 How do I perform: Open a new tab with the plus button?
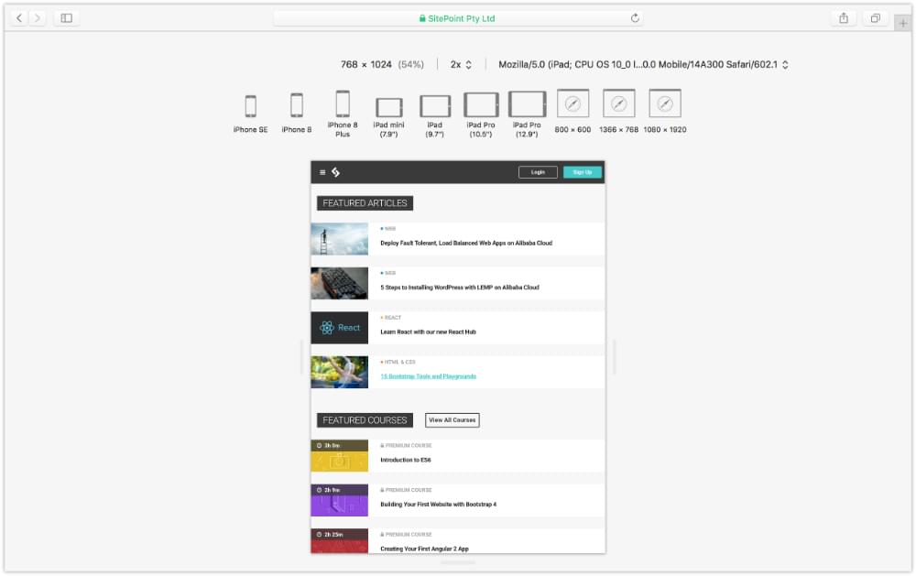pyautogui.click(x=902, y=24)
